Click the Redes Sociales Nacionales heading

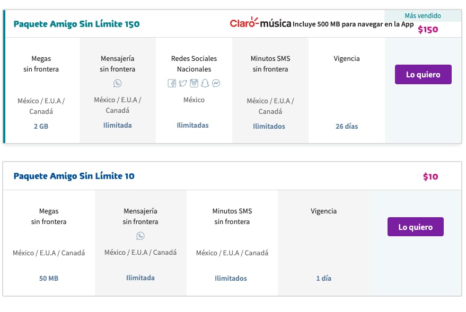pos(194,64)
